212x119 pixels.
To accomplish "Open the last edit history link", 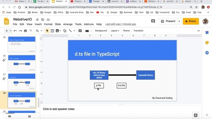I will click(121, 24).
